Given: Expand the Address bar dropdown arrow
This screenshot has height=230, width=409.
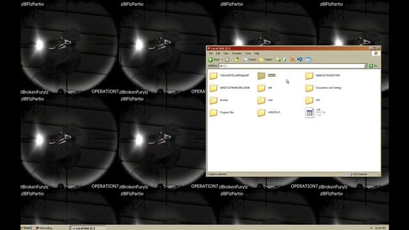Looking at the screenshot, I should pos(366,66).
